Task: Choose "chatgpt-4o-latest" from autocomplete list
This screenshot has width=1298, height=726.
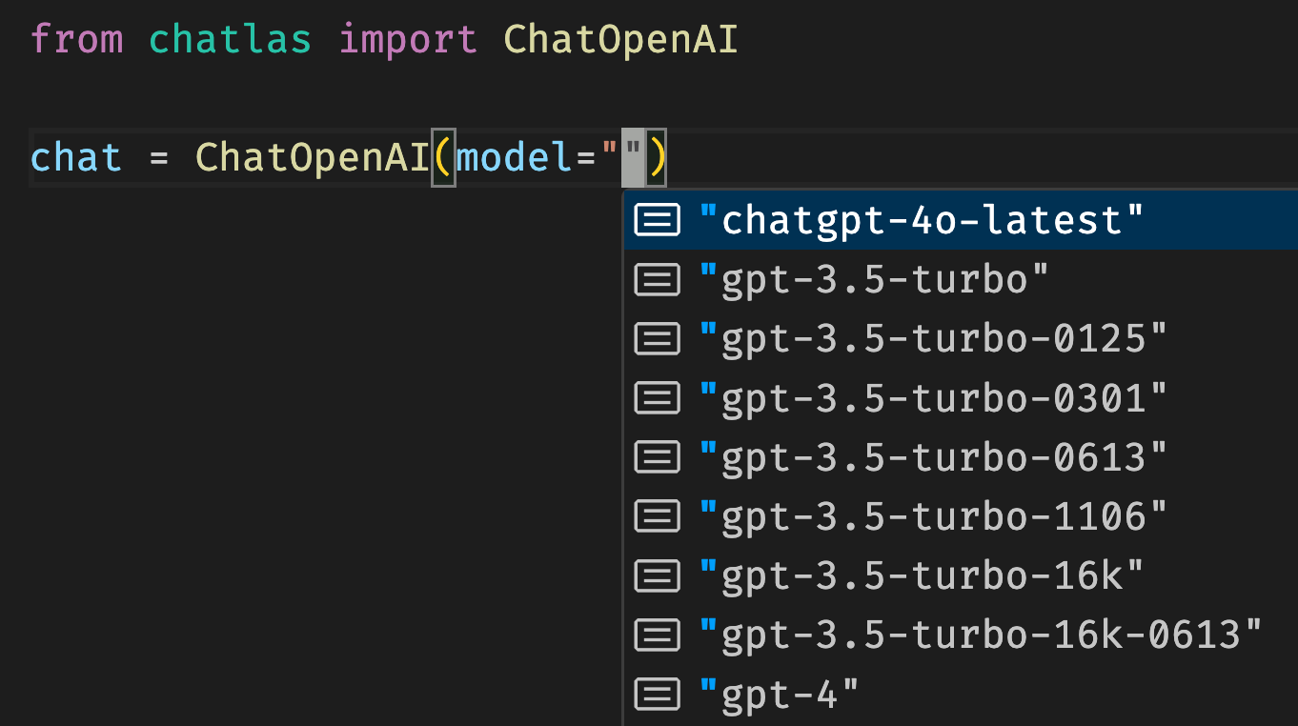Action: (961, 220)
